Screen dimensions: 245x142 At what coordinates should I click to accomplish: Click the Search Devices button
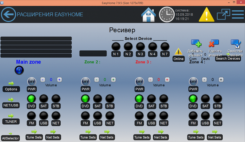pyautogui.click(x=228, y=58)
